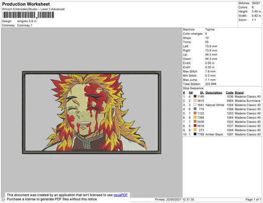Image resolution: width=263 pixels, height=203 pixels.
Task: Click Min Stitch value '0.3 mm'
Action: point(210,76)
